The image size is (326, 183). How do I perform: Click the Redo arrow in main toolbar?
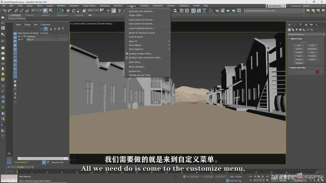pyautogui.click(x=10, y=11)
